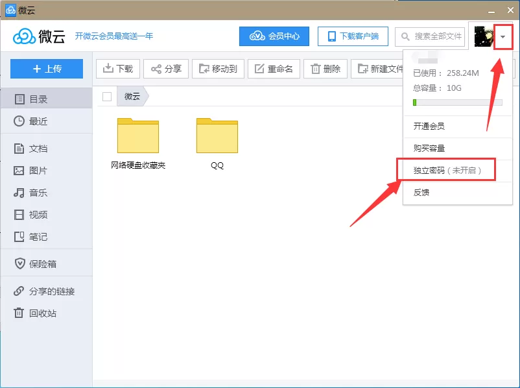Open the 文档 documents category
The height and width of the screenshot is (388, 520).
(x=46, y=149)
